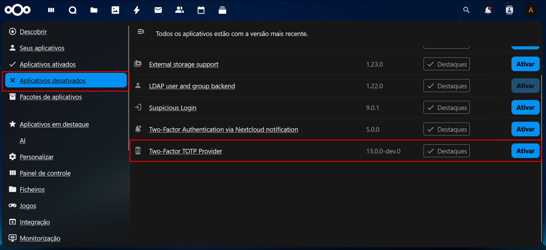Collapse the navigation with the toggle icon
This screenshot has width=546, height=250.
[141, 31]
